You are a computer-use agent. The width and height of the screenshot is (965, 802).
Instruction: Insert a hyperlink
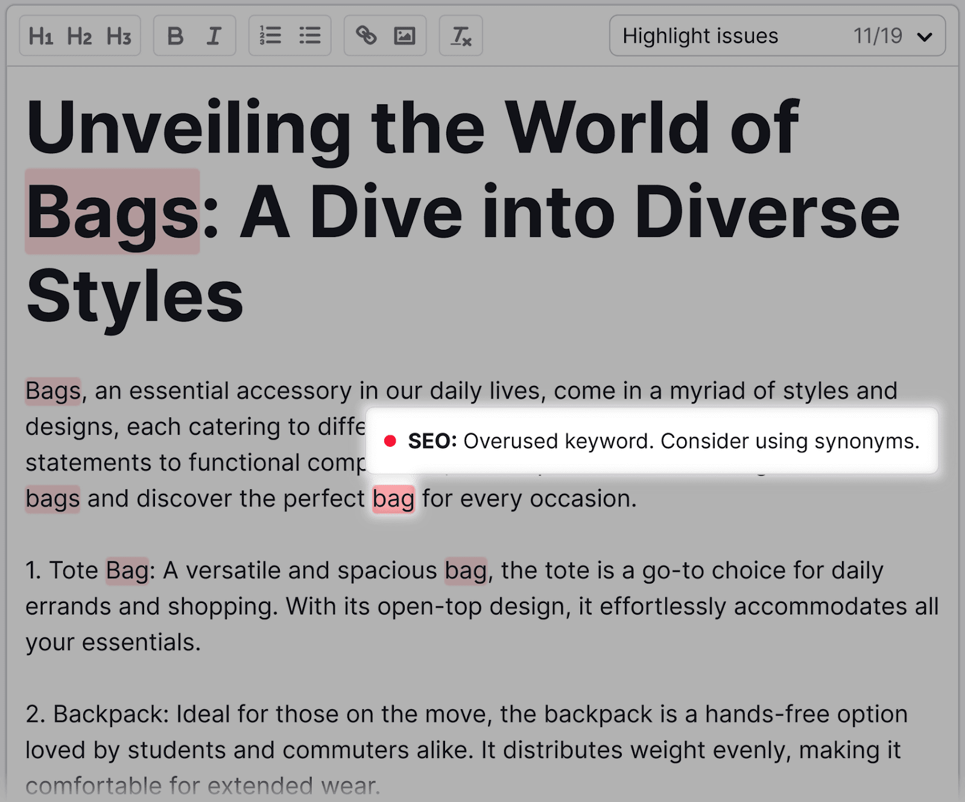(x=367, y=36)
